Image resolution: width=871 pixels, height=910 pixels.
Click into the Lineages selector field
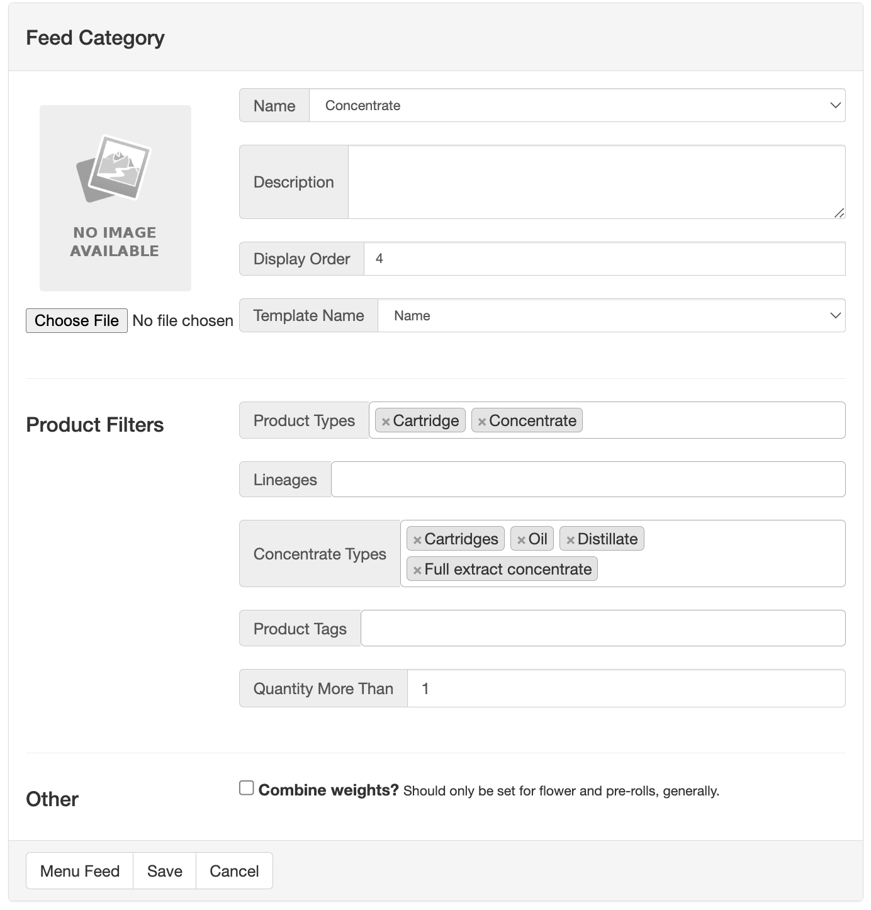(x=588, y=480)
